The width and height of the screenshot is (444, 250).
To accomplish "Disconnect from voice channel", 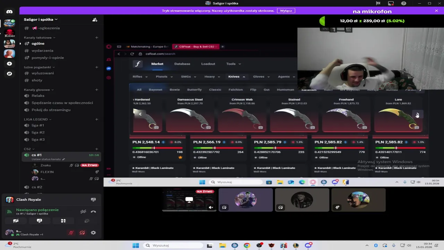I will [93, 211].
